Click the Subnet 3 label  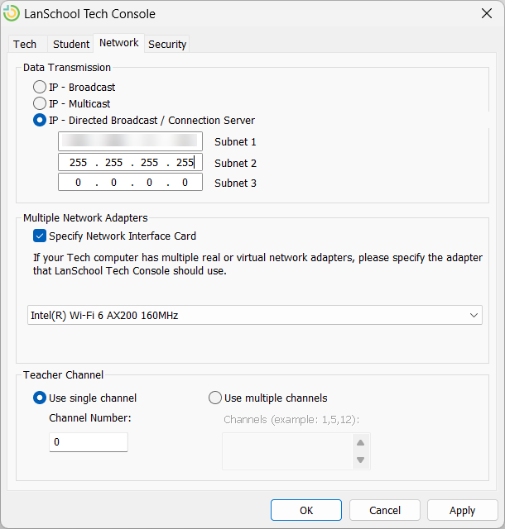point(236,183)
